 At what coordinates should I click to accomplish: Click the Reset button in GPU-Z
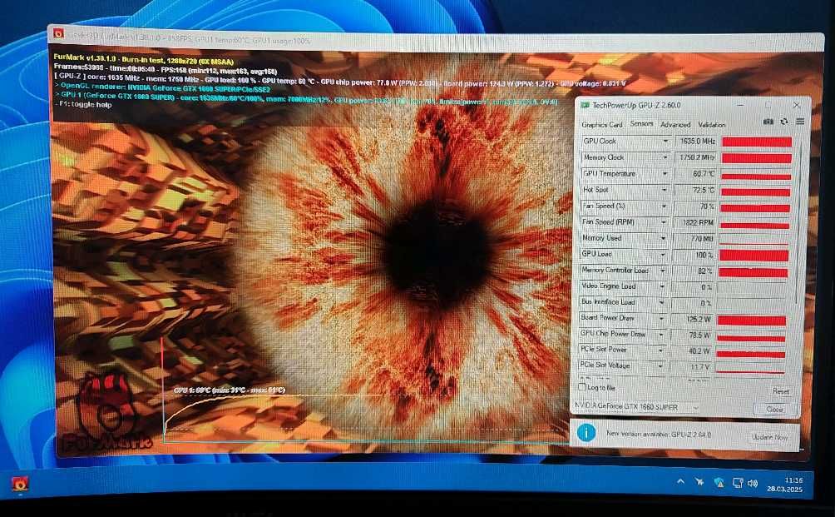point(780,391)
